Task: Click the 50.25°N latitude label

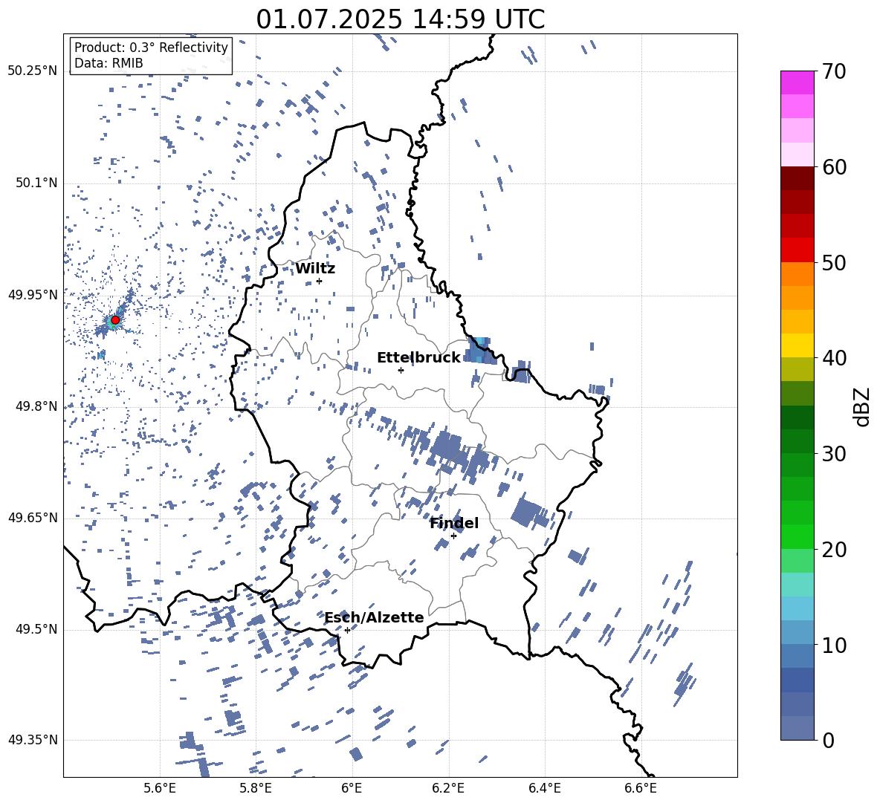Action: point(33,71)
